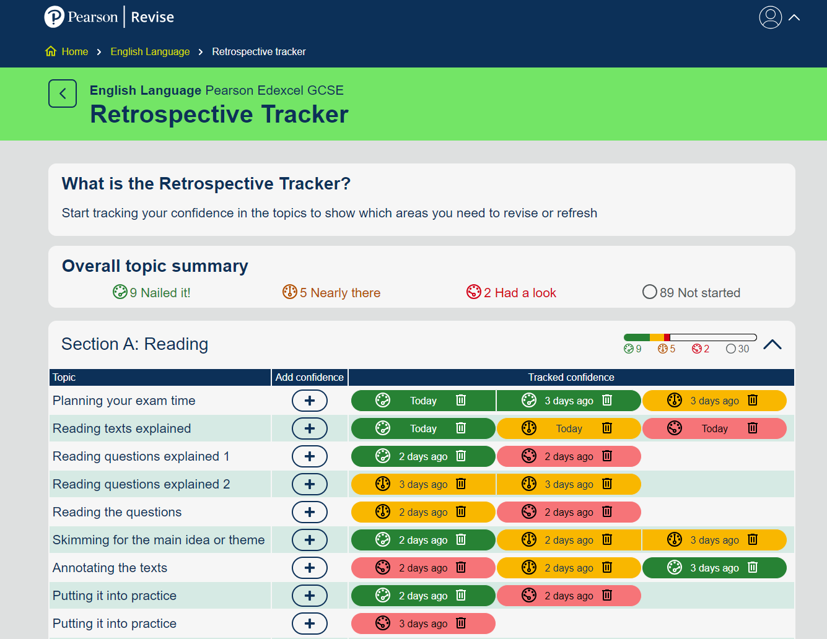
Task: Delete red 2 days ago entry for Reading the questions
Action: click(x=607, y=512)
